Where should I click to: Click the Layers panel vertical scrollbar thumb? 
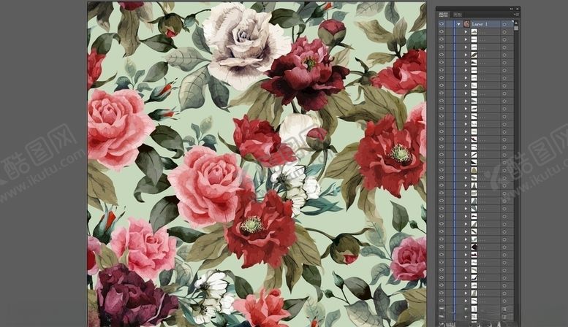516,29
